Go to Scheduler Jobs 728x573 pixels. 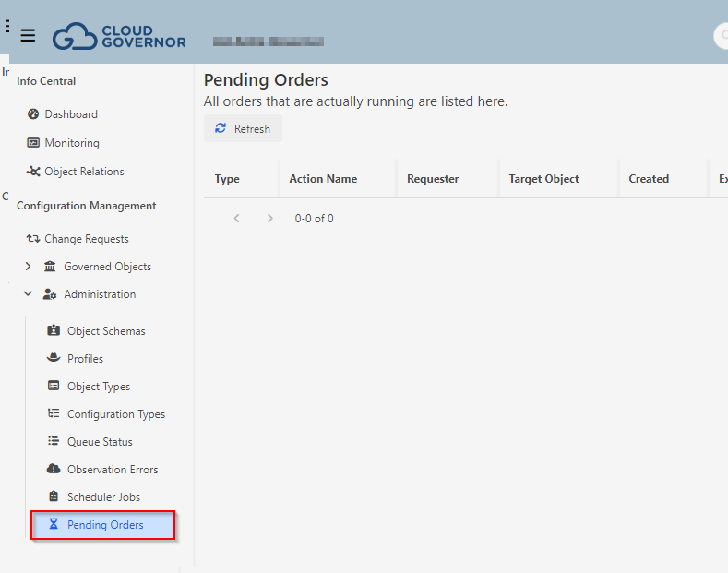tap(103, 497)
